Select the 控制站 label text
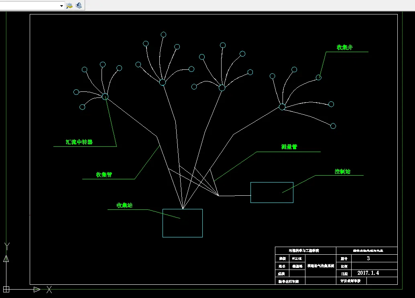Image resolution: width=415 pixels, height=298 pixels. coord(342,171)
